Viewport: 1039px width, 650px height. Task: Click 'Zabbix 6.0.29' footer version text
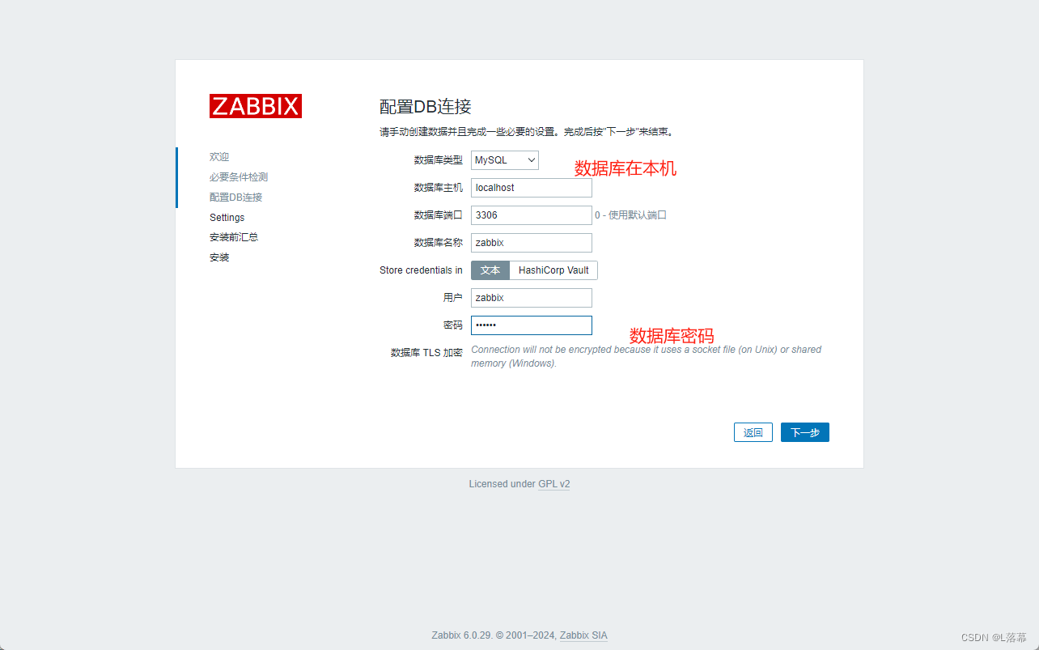pyautogui.click(x=462, y=635)
